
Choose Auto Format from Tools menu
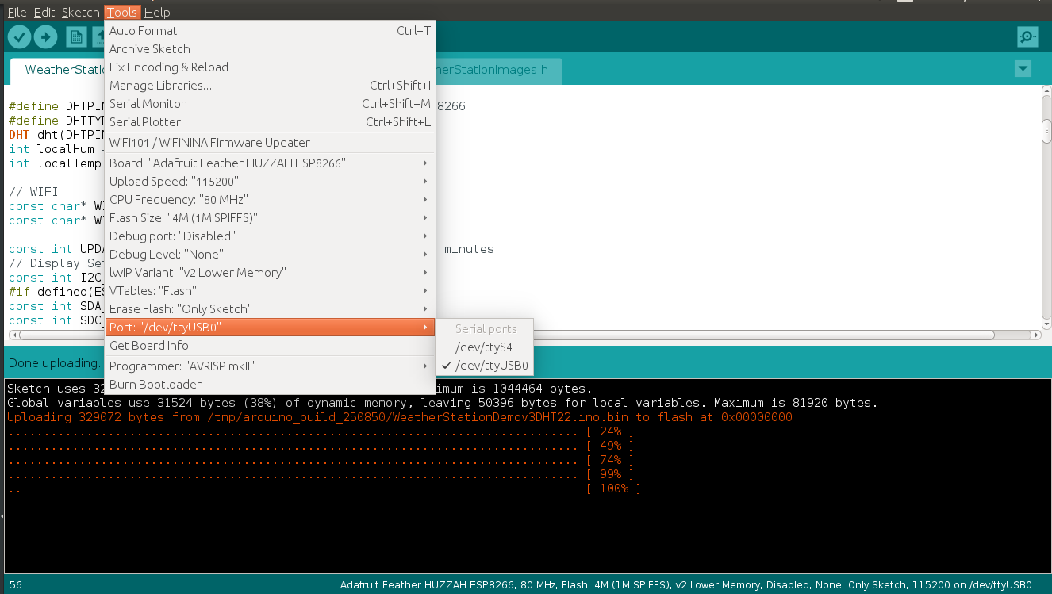tap(144, 31)
